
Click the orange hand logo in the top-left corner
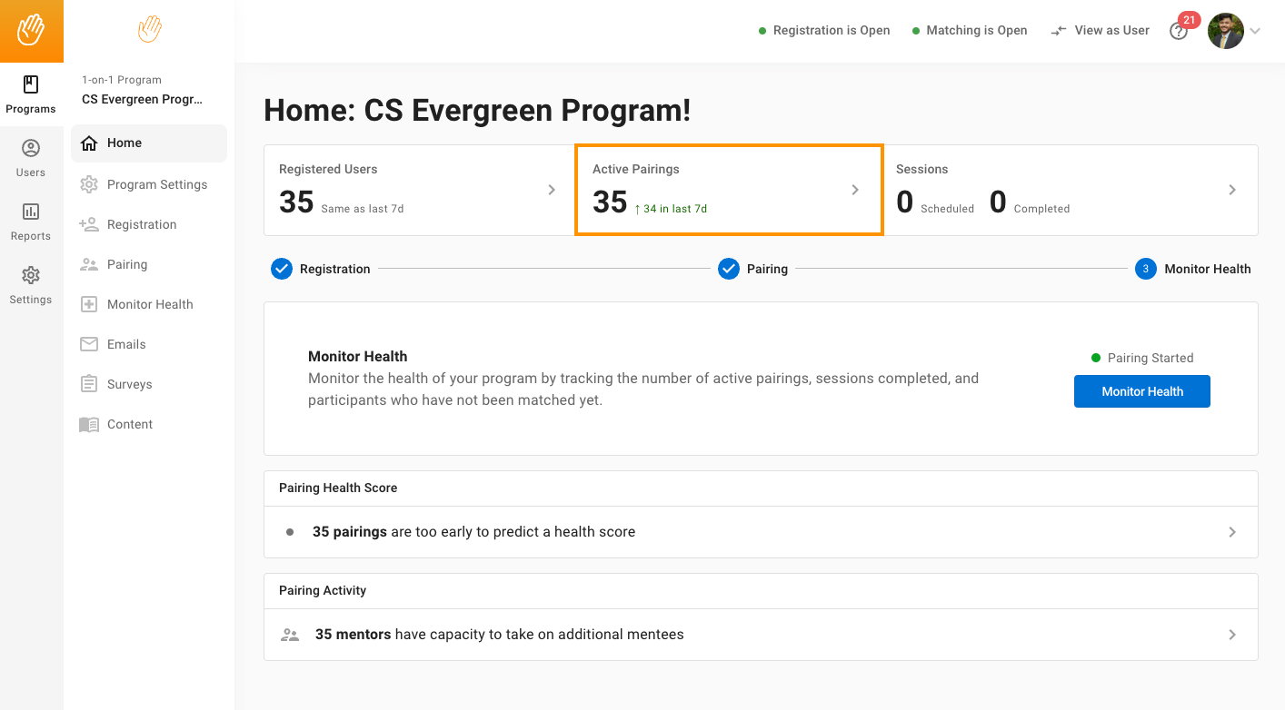[x=32, y=30]
